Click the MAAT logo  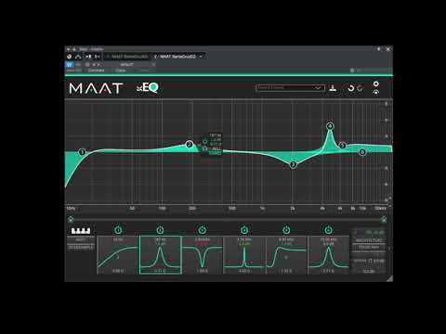tap(96, 88)
